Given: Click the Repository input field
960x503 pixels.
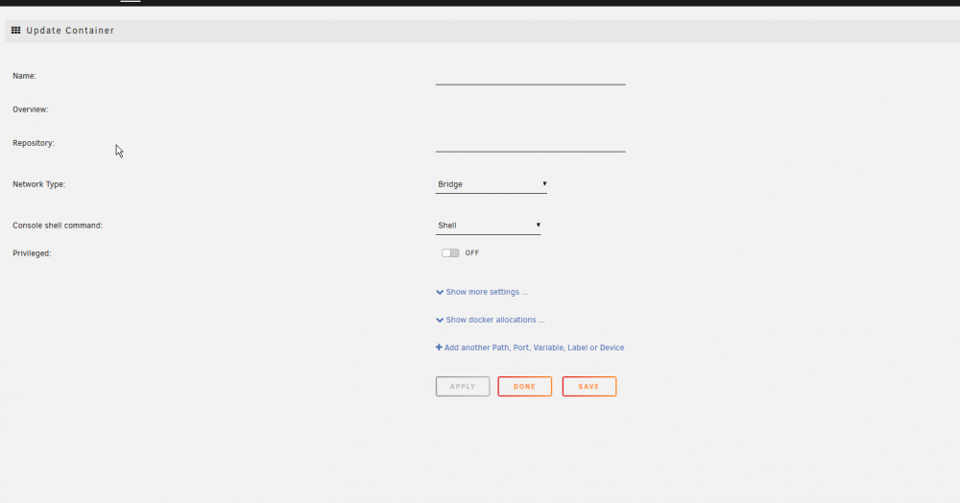Looking at the screenshot, I should point(530,144).
